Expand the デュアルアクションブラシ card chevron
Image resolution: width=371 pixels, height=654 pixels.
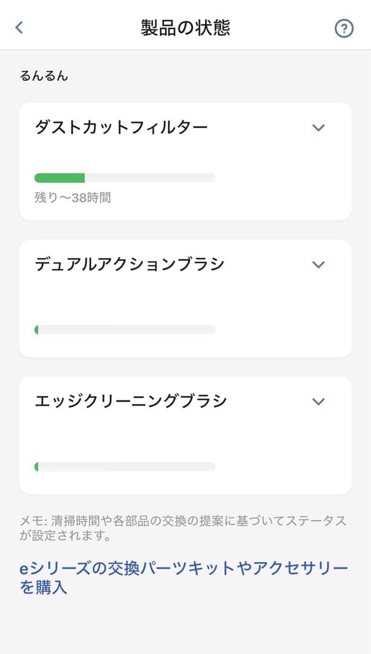[318, 265]
